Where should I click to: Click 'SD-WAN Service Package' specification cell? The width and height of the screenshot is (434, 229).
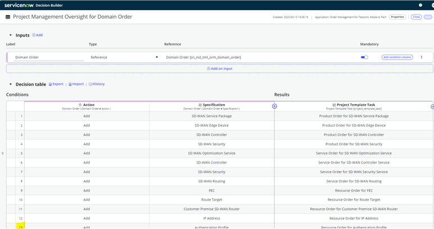point(211,116)
